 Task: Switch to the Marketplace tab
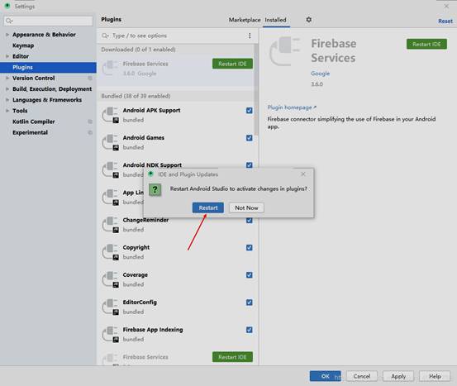pyautogui.click(x=245, y=20)
